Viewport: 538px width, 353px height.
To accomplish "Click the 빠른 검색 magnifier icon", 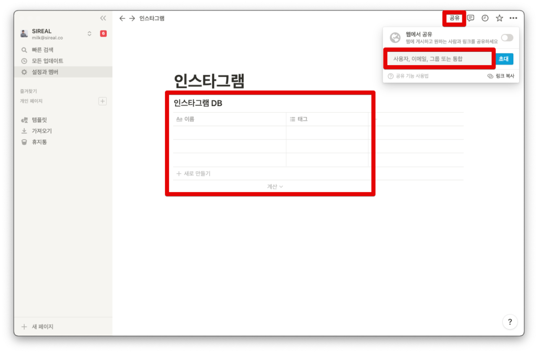I will (24, 50).
